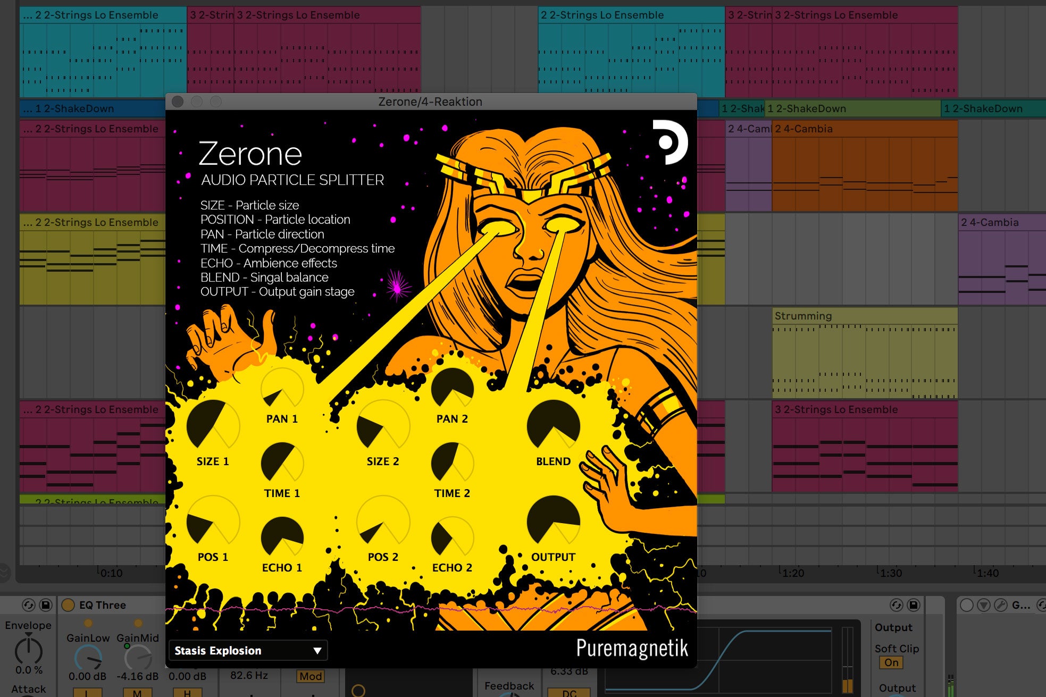Click the ECHO 2 knob

[452, 538]
